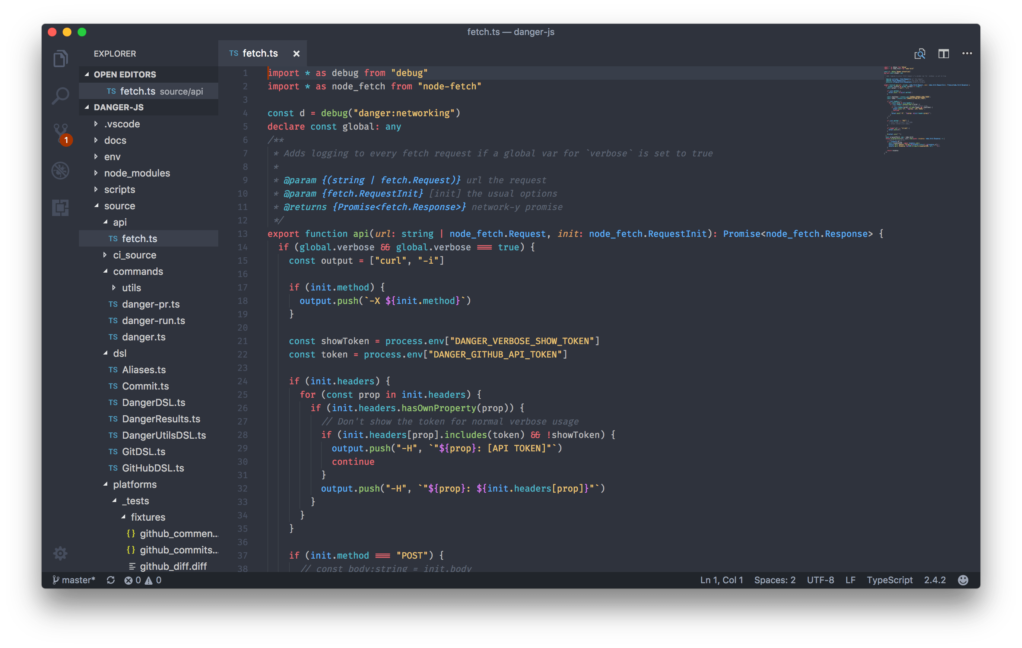Click the master* branch in the status bar

click(x=74, y=580)
